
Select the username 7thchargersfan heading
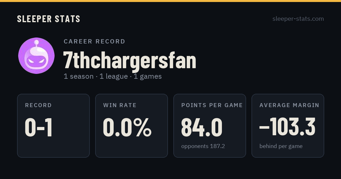tap(130, 61)
